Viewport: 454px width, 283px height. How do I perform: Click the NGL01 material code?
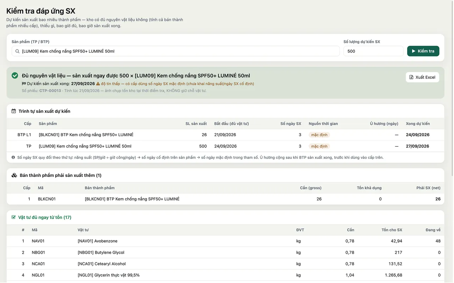coord(38,275)
